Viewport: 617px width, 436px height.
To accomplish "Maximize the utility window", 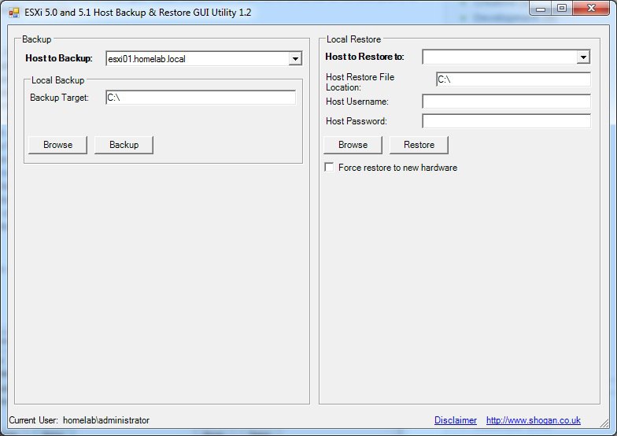I will coord(562,8).
